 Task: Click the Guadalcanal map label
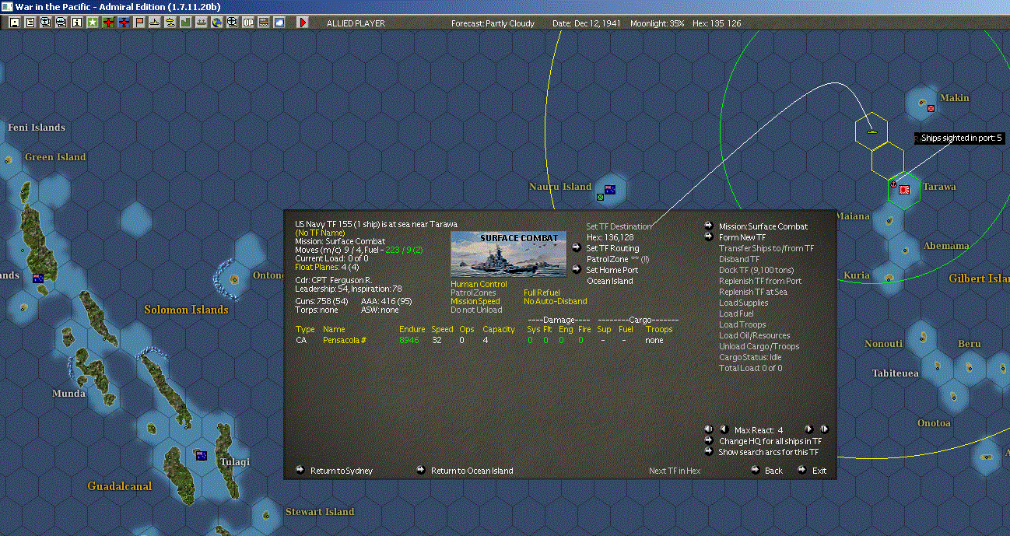click(x=119, y=486)
